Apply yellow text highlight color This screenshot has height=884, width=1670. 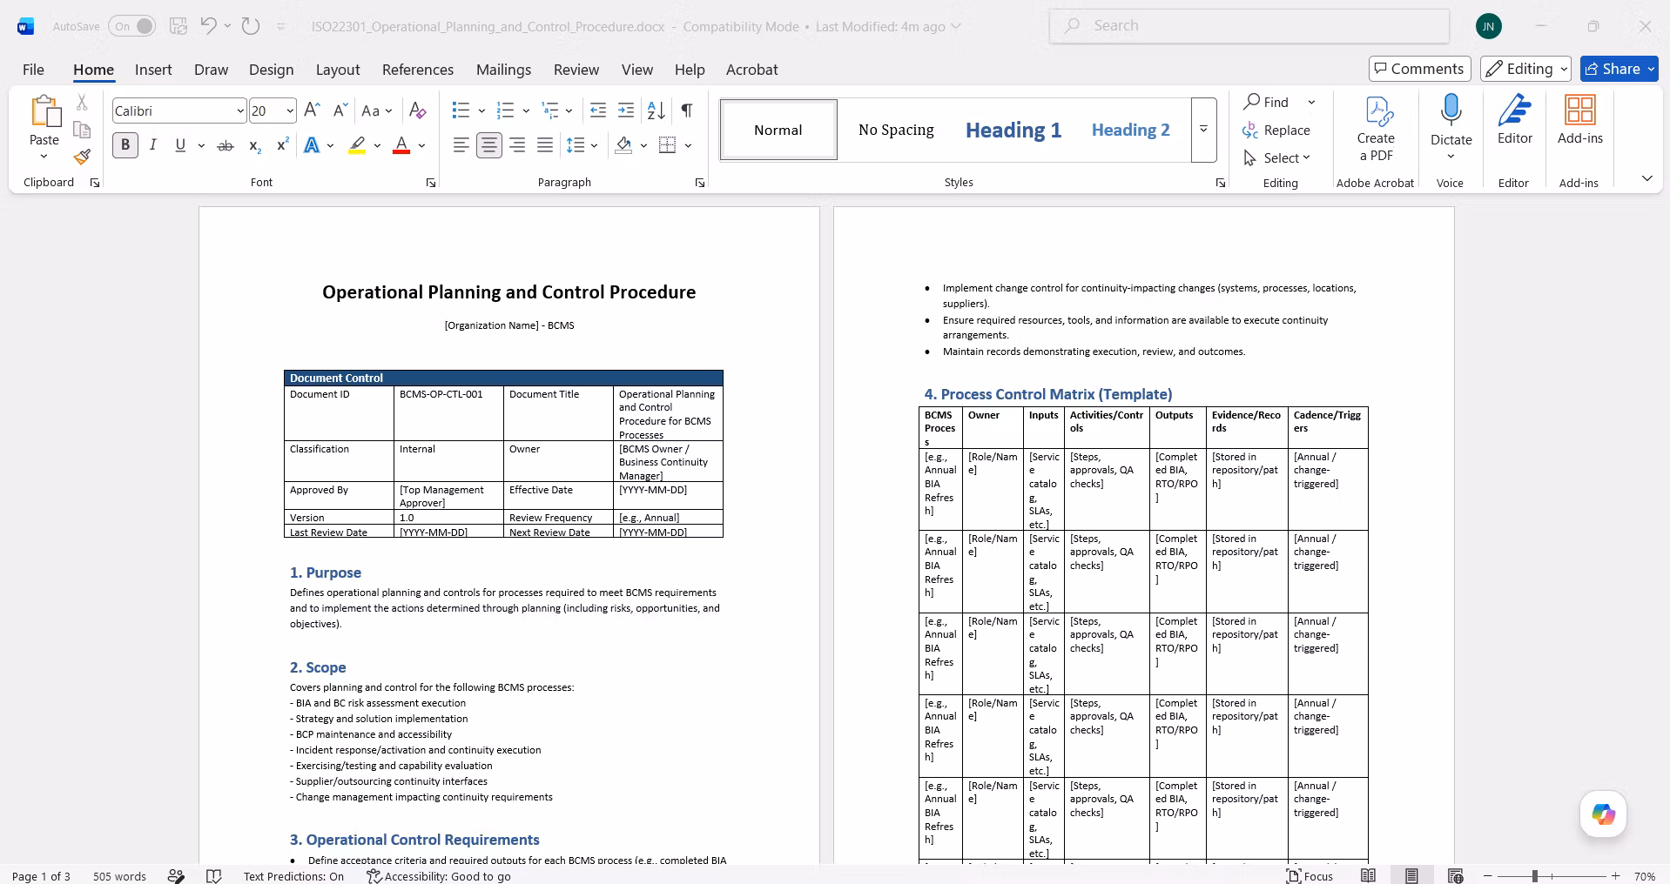pos(357,145)
